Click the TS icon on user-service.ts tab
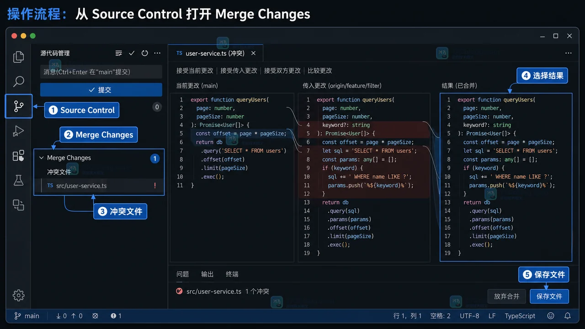The image size is (585, 329). [x=179, y=53]
